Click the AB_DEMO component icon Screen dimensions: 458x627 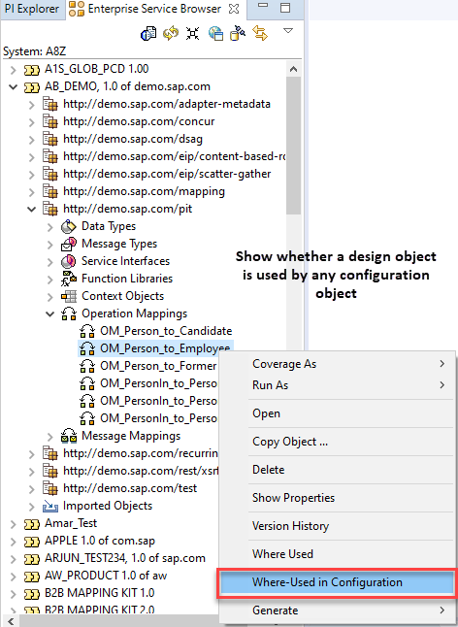pos(32,86)
